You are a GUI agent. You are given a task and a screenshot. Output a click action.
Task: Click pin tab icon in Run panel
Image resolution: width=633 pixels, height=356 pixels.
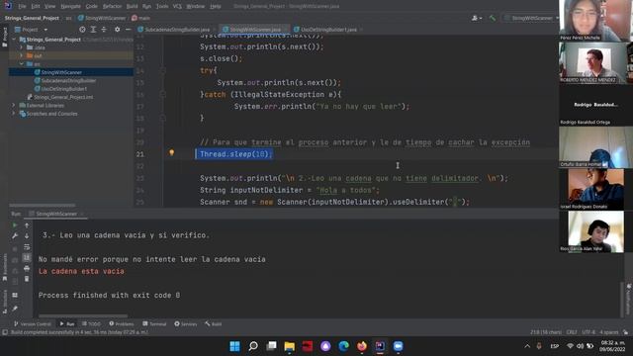[15, 309]
